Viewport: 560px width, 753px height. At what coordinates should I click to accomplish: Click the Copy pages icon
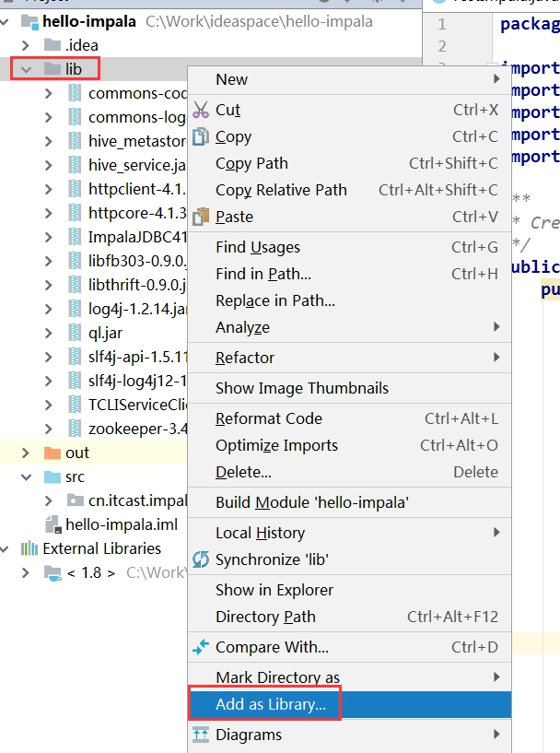click(x=201, y=136)
